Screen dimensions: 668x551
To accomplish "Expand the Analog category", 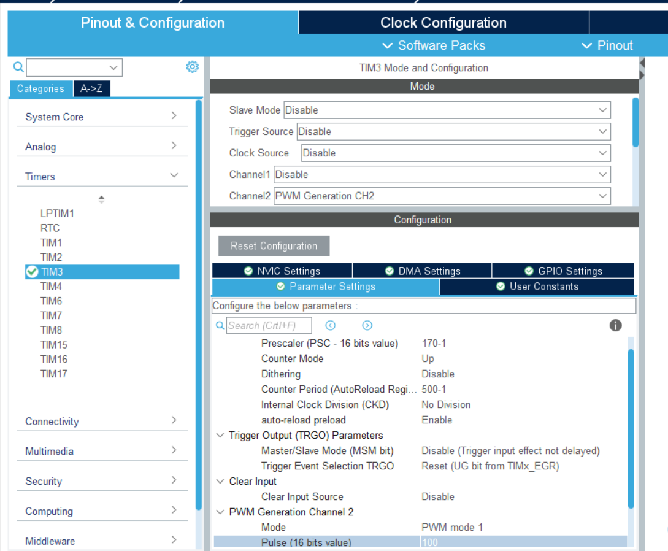I will [x=102, y=146].
